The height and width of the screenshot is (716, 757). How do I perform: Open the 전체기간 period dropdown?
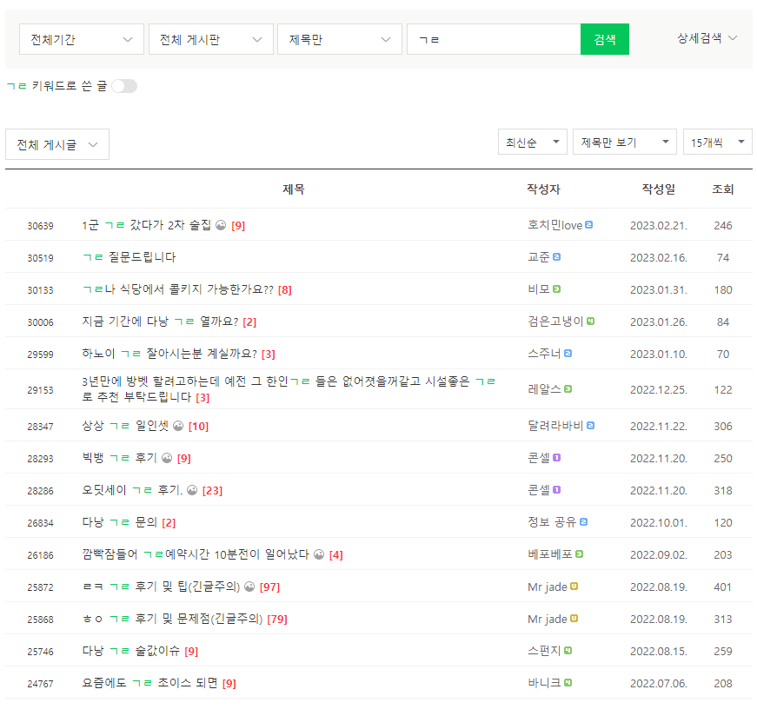82,39
